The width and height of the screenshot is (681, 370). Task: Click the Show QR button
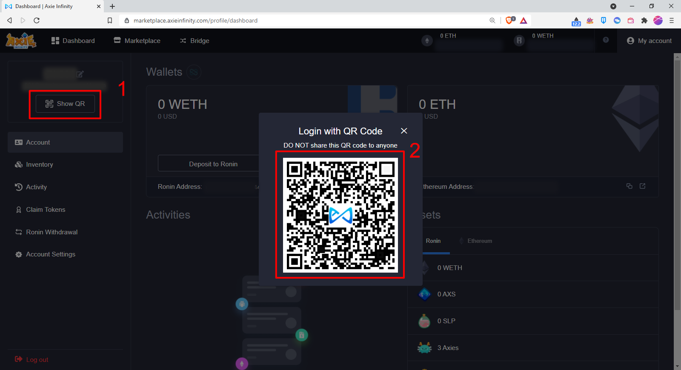(x=65, y=104)
